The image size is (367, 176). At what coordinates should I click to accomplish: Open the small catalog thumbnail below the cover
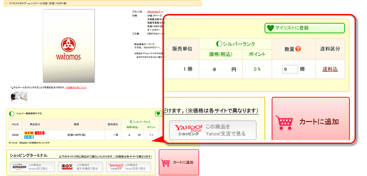(19, 97)
